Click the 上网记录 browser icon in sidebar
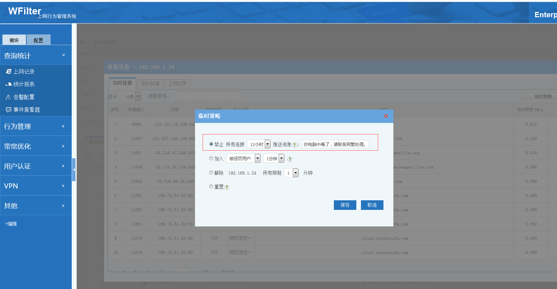The image size is (557, 289). [x=9, y=72]
